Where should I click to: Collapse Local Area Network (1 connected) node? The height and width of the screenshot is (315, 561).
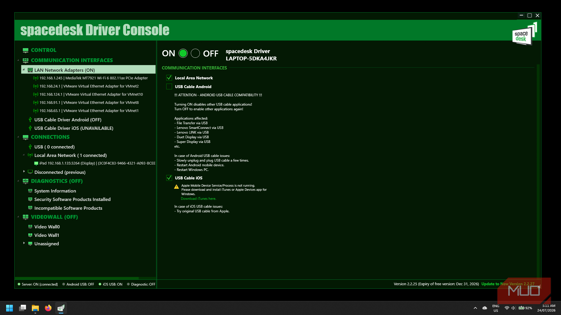(24, 155)
